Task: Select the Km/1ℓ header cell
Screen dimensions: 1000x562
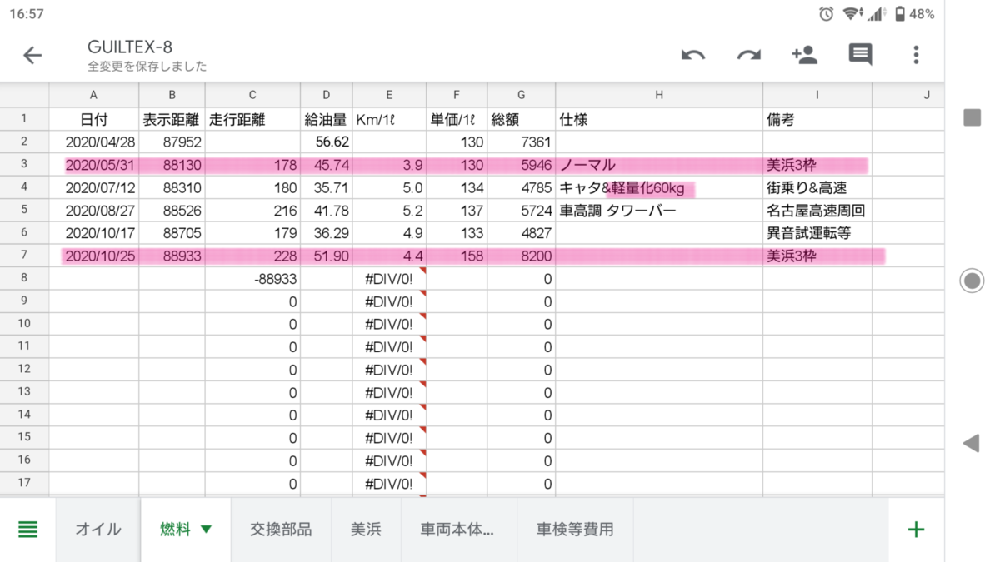Action: 389,119
